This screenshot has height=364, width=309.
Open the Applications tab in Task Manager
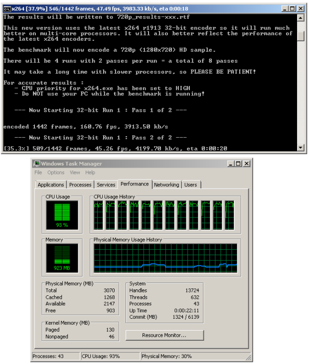coord(51,185)
